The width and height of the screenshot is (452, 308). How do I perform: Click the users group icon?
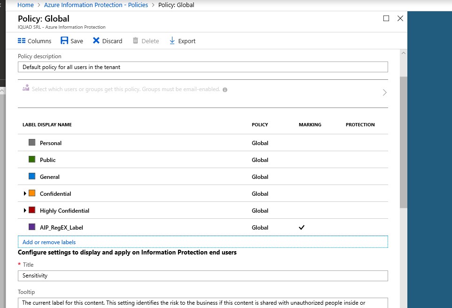click(26, 88)
